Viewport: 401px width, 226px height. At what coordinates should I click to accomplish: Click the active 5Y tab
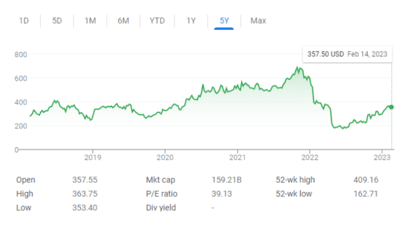(x=224, y=21)
